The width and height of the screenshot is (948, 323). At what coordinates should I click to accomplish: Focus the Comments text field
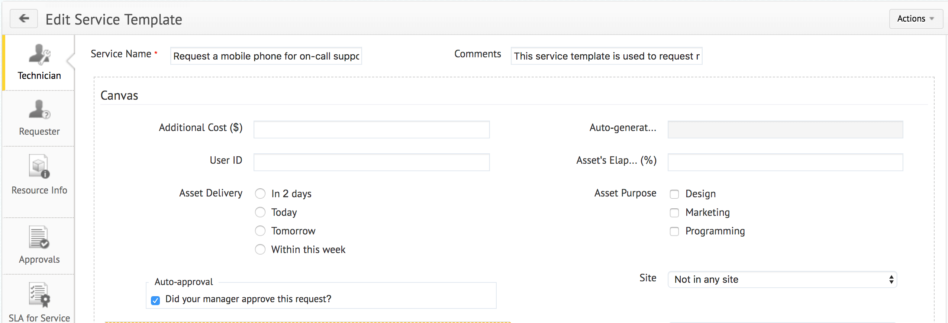point(606,56)
